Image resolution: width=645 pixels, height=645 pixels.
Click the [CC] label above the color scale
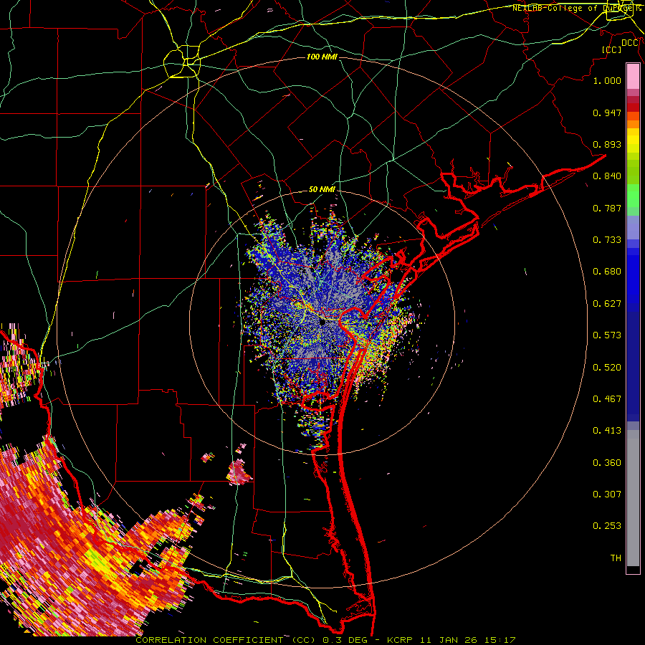[x=611, y=49]
